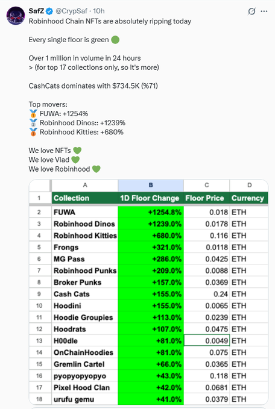Click the Frongs cell

tap(85, 248)
